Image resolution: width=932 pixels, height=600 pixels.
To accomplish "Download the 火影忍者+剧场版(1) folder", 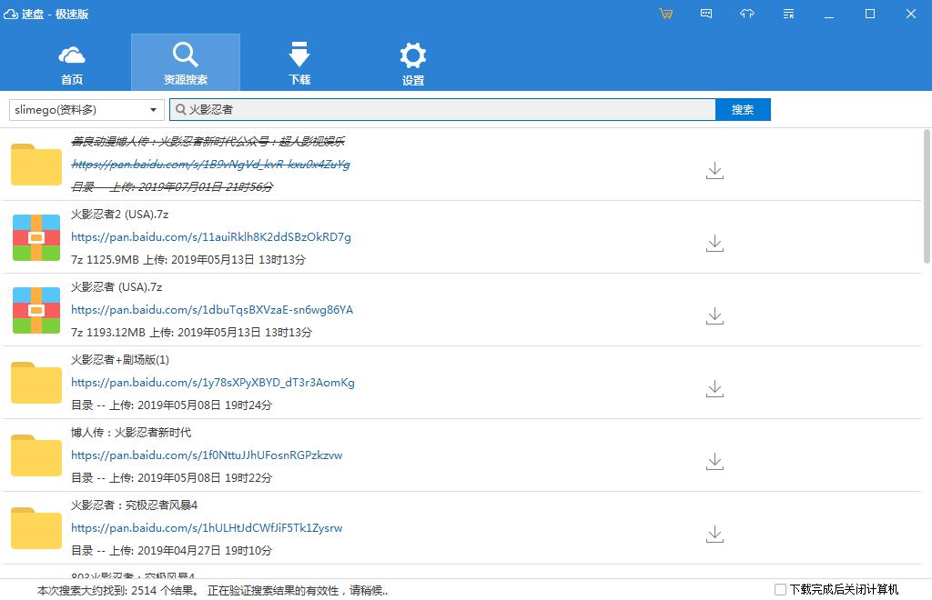I will pyautogui.click(x=714, y=389).
